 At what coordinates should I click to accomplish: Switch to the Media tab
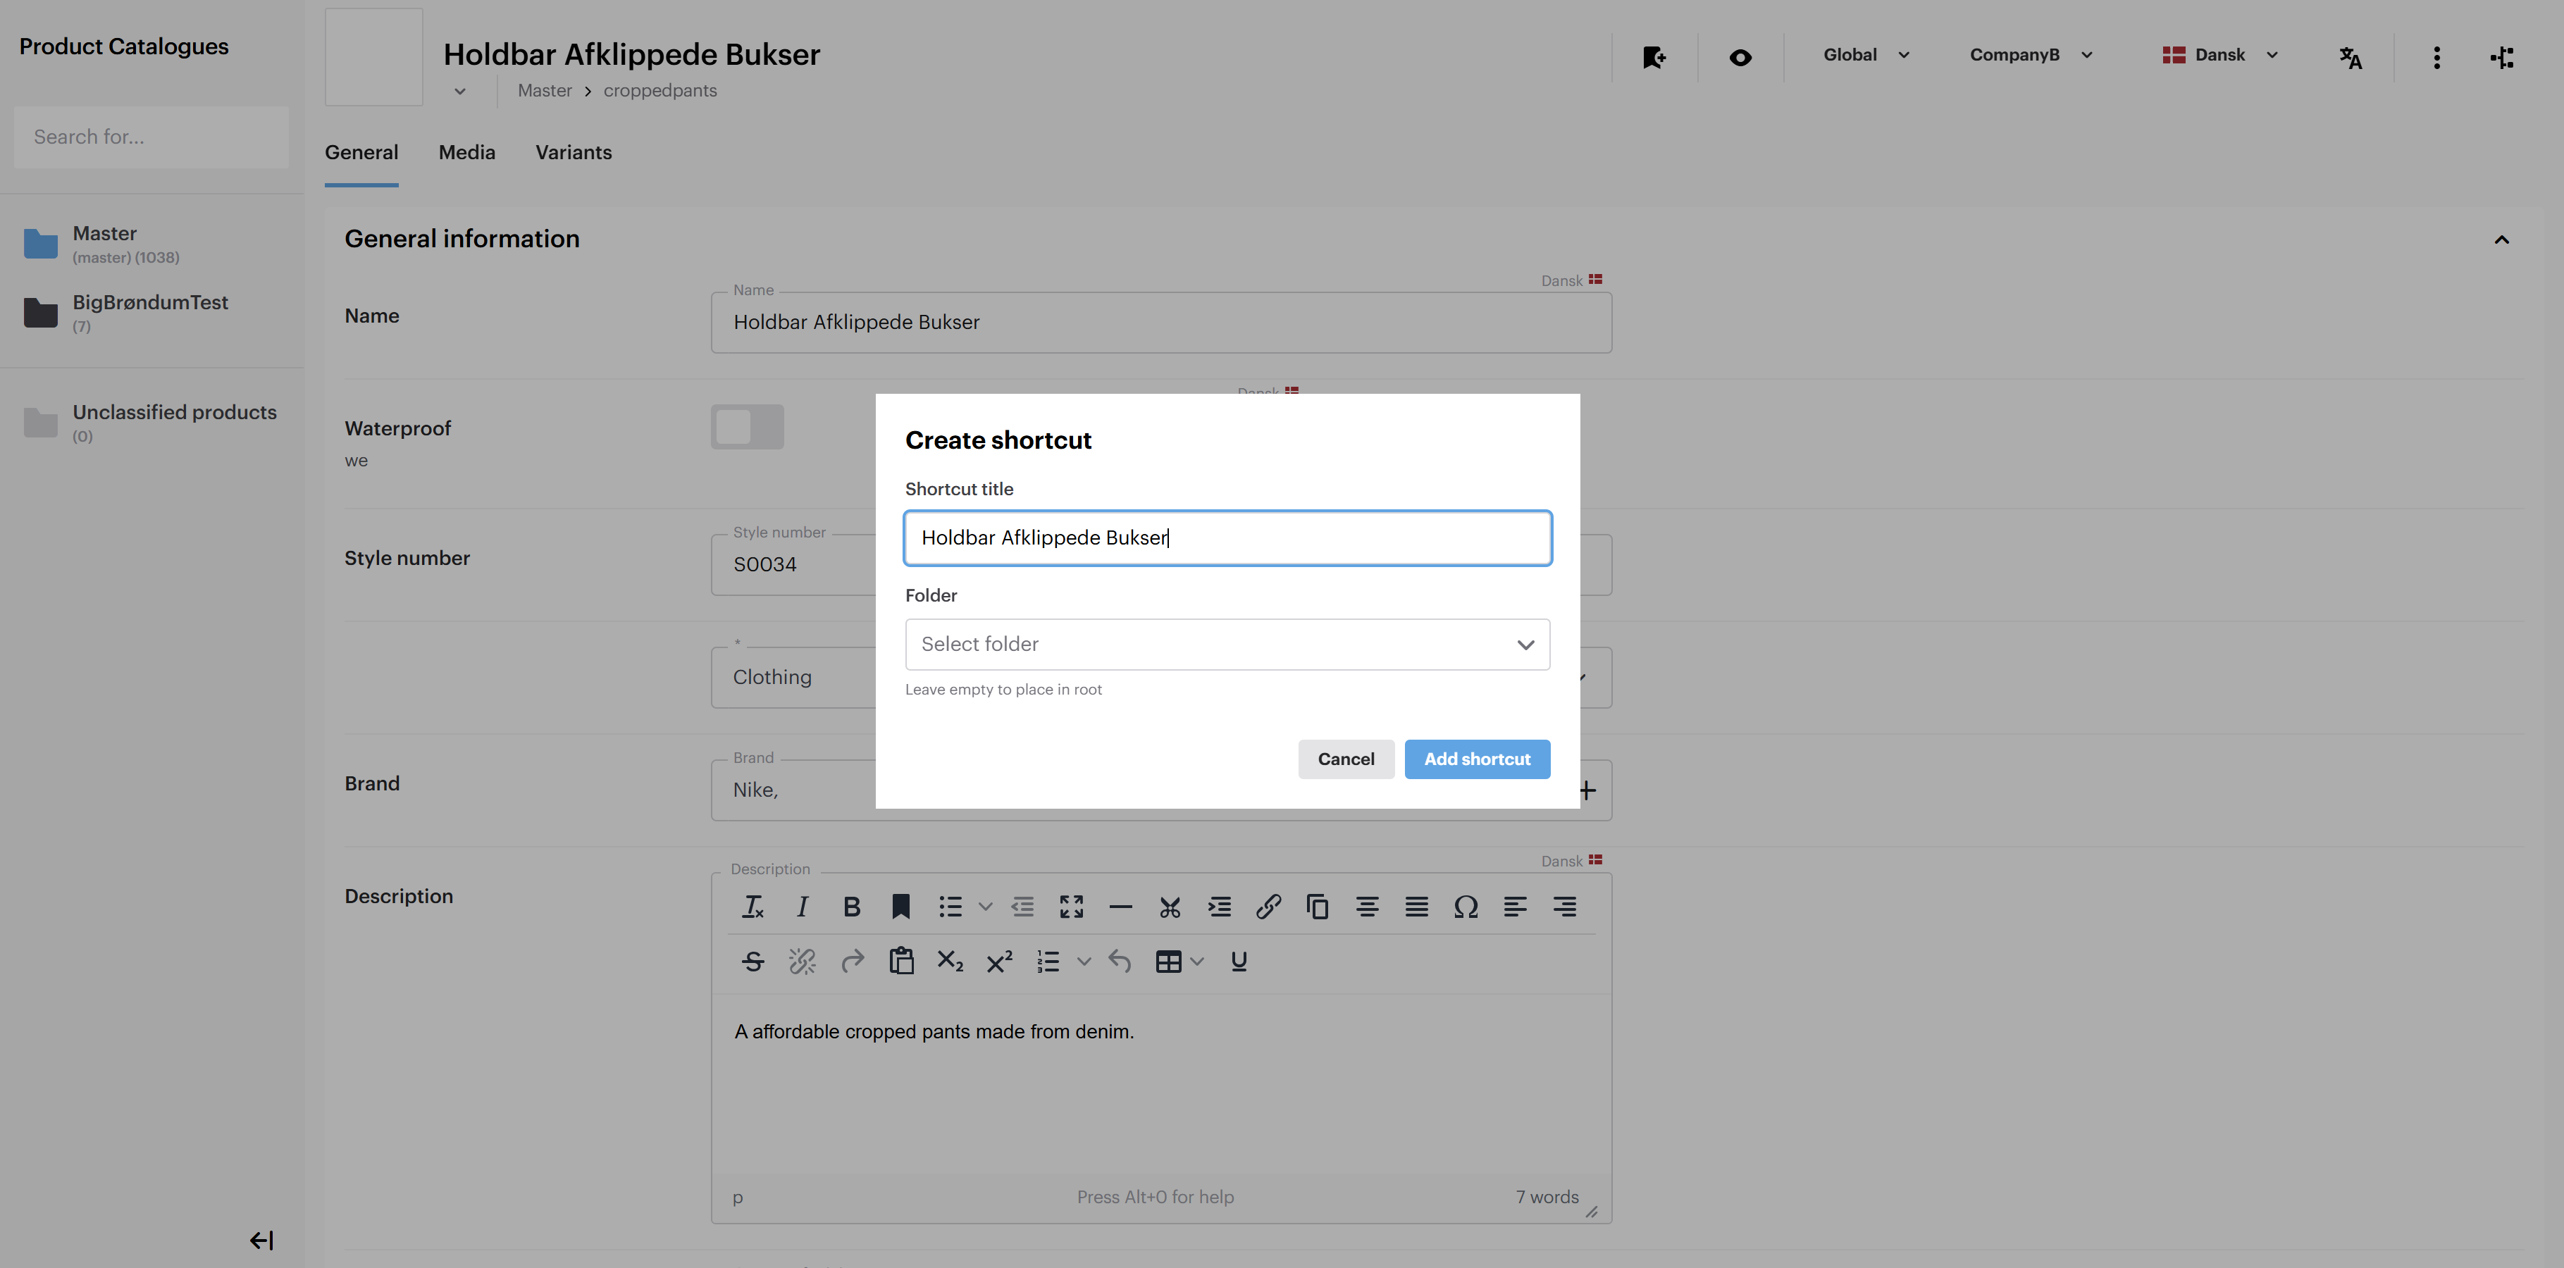coord(467,152)
